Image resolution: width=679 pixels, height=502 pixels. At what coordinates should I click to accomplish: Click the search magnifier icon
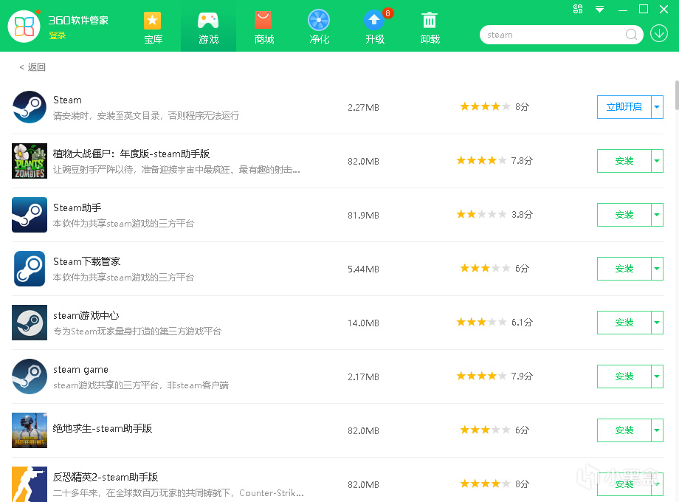pyautogui.click(x=631, y=34)
